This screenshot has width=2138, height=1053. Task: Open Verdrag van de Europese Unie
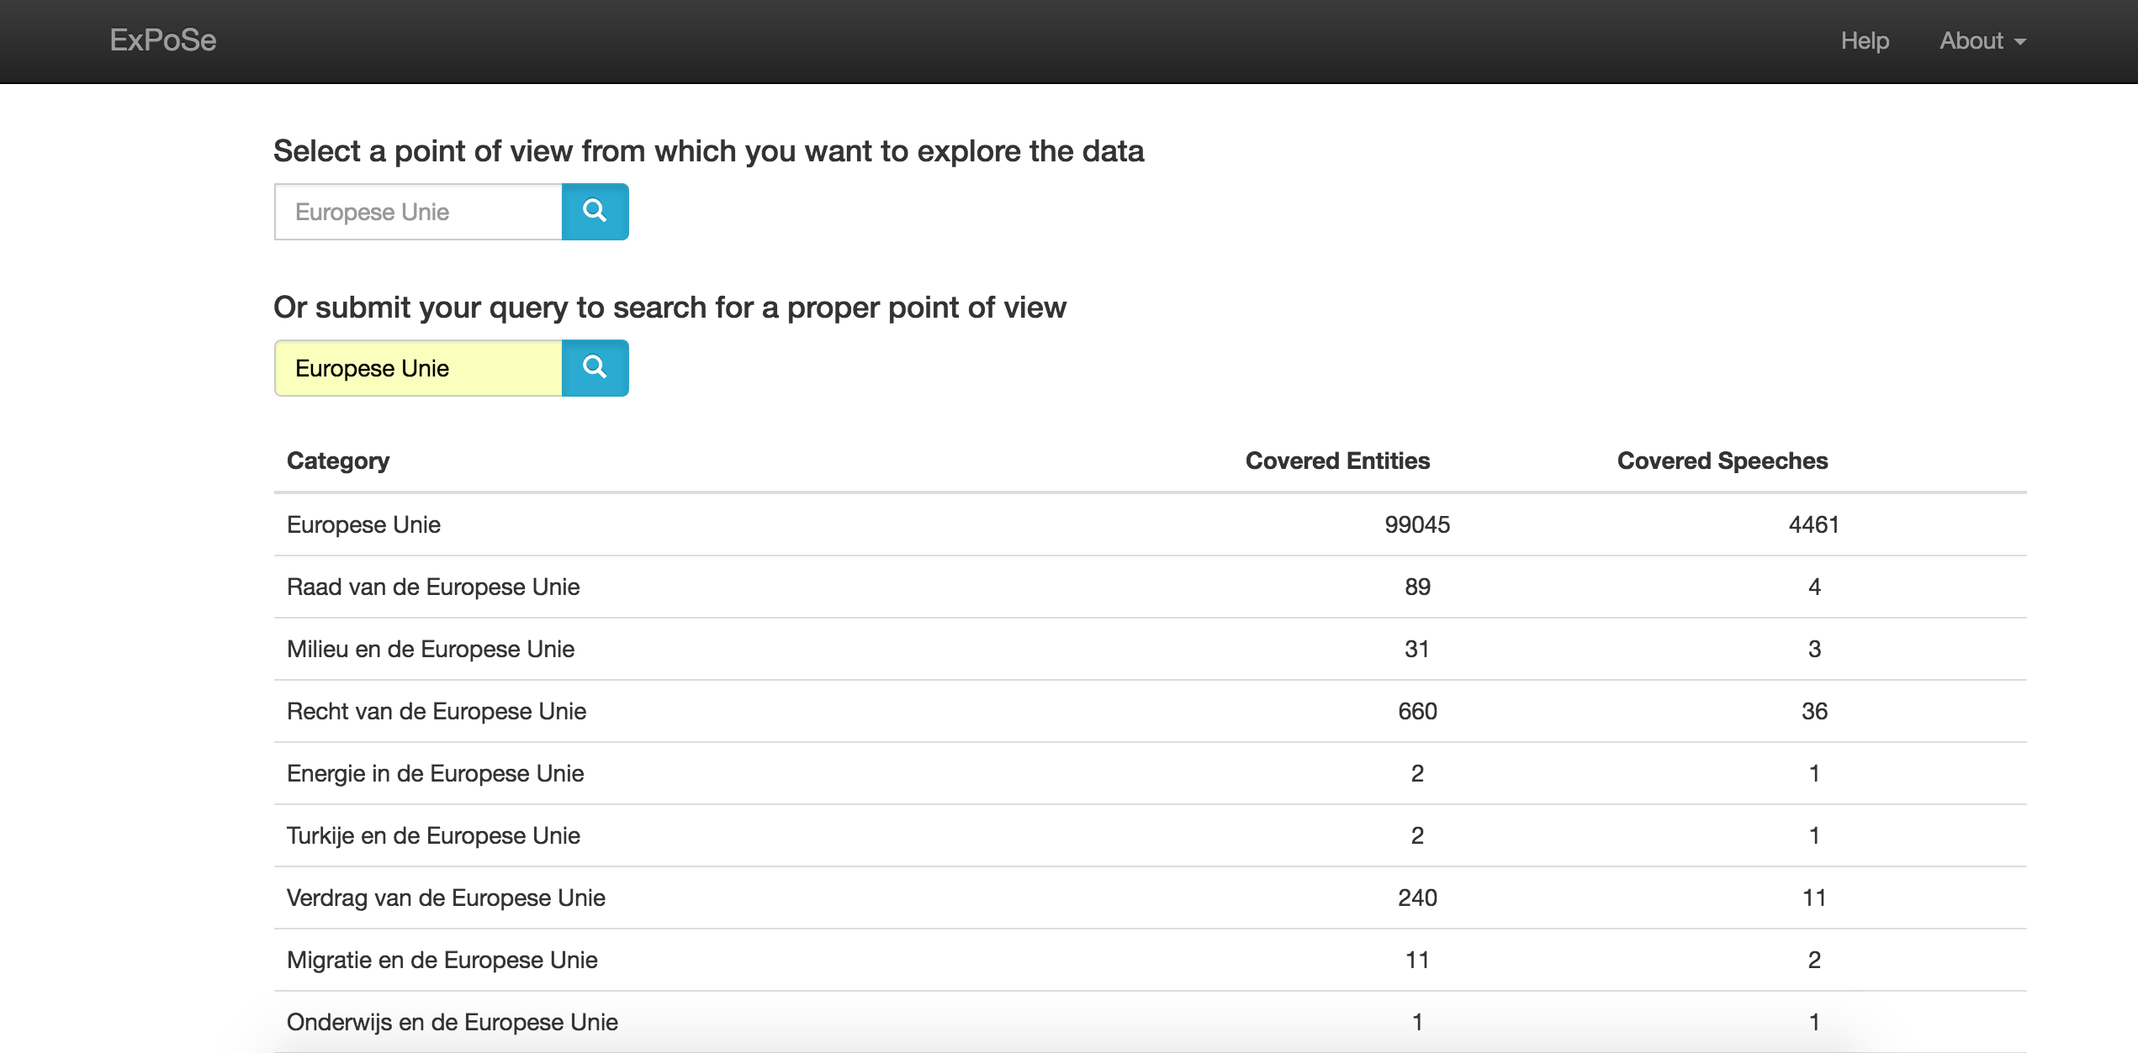coord(446,898)
